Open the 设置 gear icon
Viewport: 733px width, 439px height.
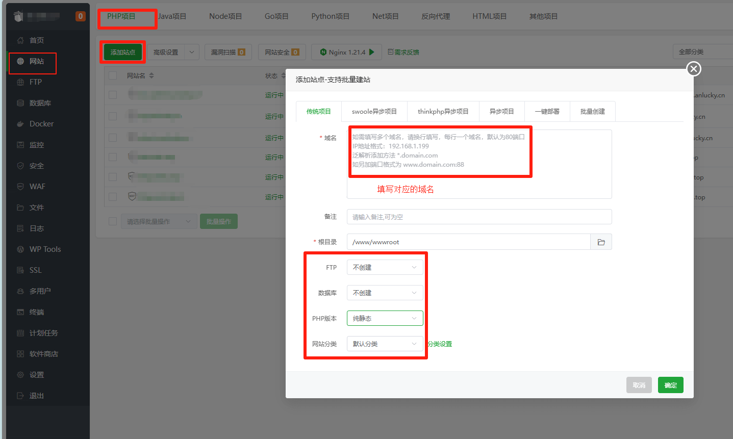(x=20, y=375)
